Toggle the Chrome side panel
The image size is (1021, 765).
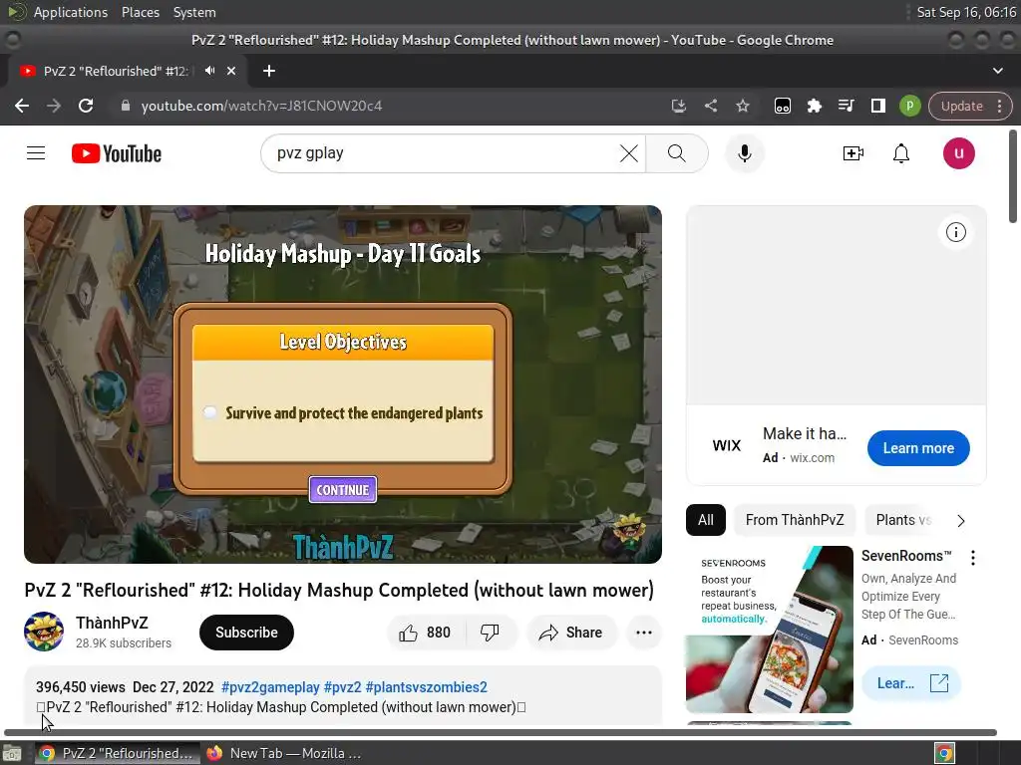[x=877, y=106]
